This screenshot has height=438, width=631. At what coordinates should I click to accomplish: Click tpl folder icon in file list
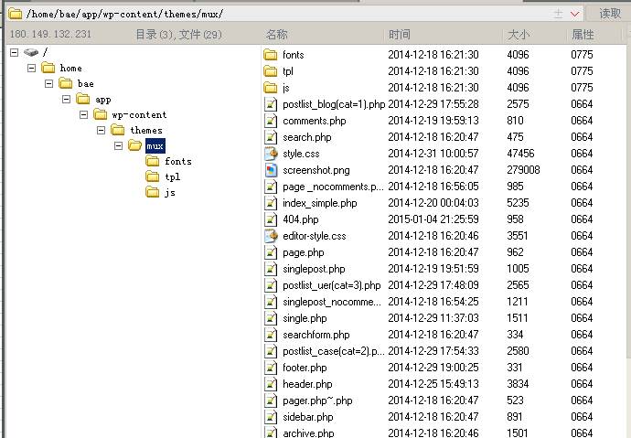[271, 71]
